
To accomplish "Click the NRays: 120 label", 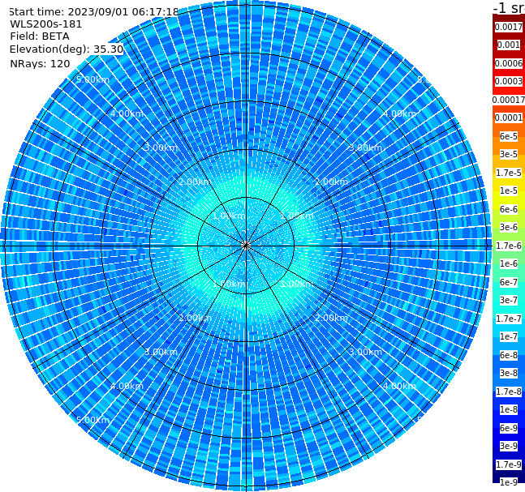I will click(40, 63).
